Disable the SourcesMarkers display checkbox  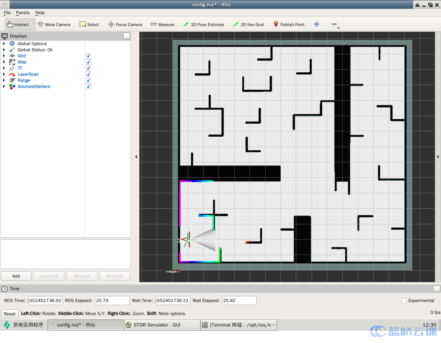(88, 87)
